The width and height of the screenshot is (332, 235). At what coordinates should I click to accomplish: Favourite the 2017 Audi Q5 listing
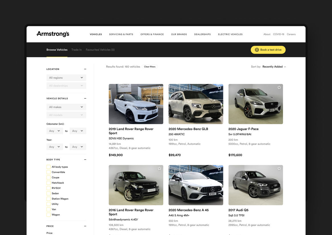coord(279,169)
